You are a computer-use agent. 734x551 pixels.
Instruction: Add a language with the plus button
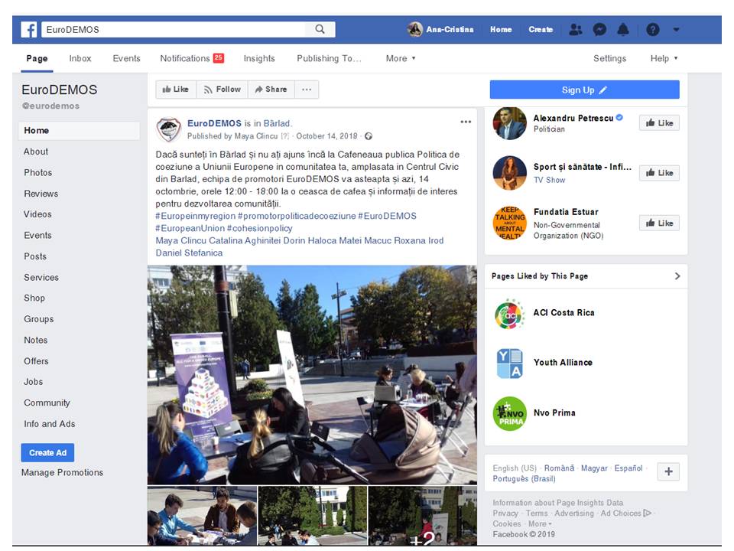(x=668, y=472)
